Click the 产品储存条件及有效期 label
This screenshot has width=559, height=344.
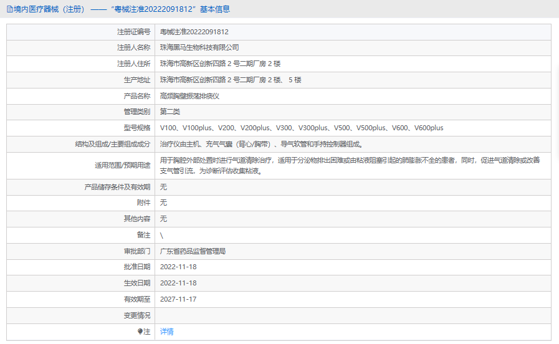pos(117,187)
